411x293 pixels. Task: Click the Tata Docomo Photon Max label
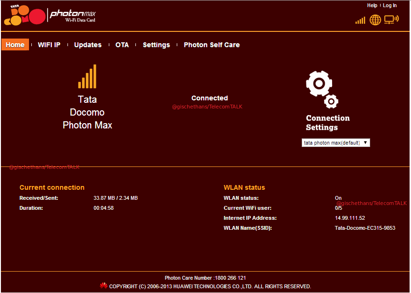[x=87, y=112]
